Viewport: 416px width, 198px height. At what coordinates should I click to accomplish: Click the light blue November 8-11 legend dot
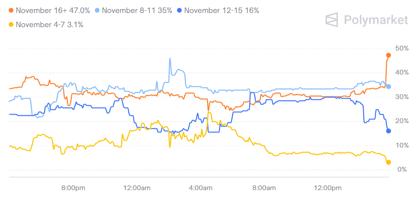97,11
